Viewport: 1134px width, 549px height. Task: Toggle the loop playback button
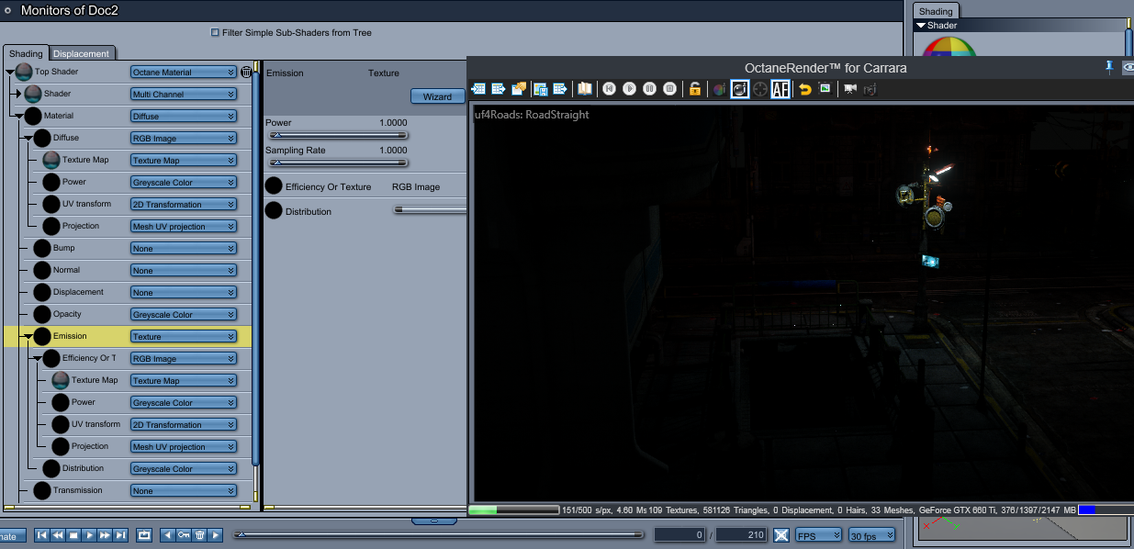coord(144,534)
